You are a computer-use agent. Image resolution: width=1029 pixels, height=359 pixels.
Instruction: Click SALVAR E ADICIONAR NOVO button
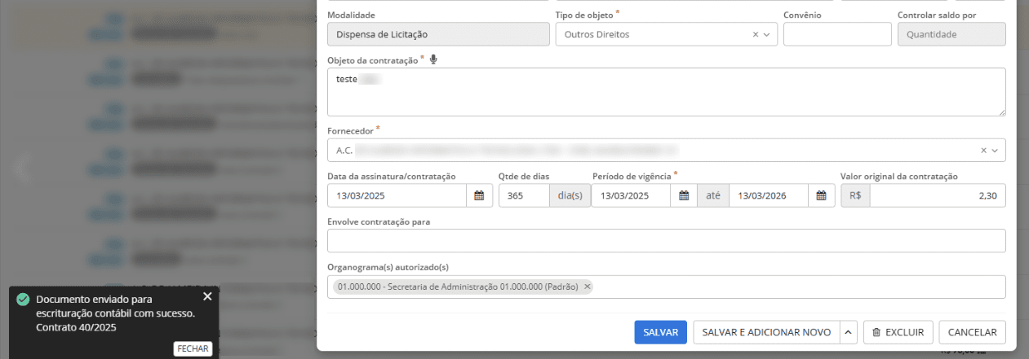(x=766, y=332)
